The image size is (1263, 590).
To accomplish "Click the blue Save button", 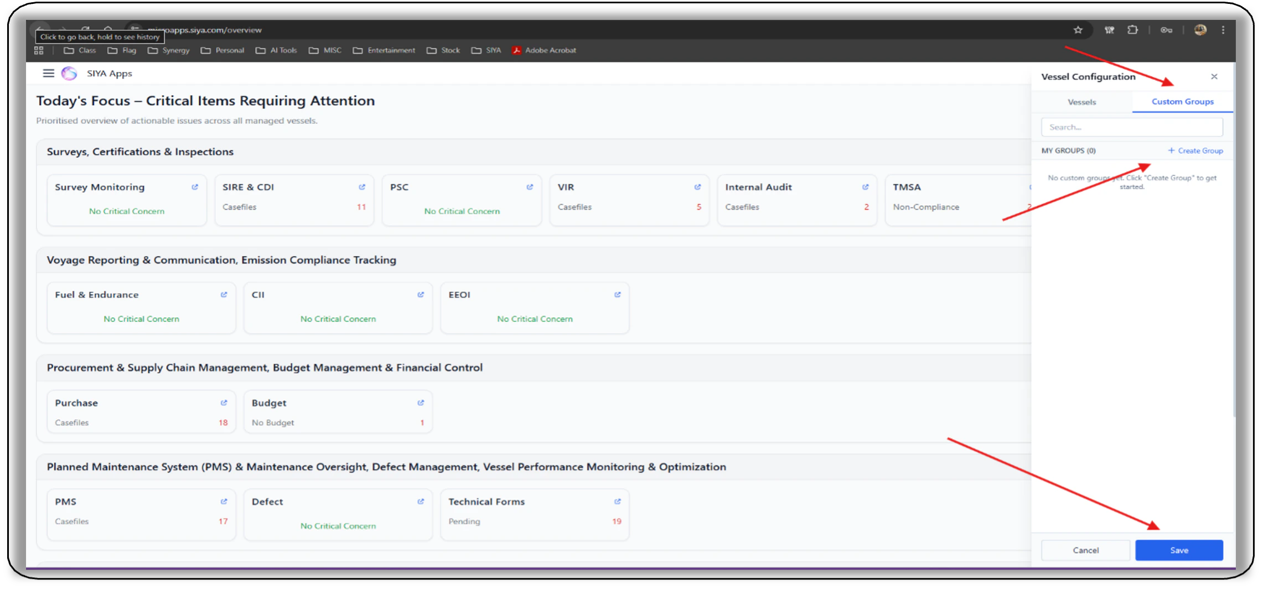I will point(1179,550).
